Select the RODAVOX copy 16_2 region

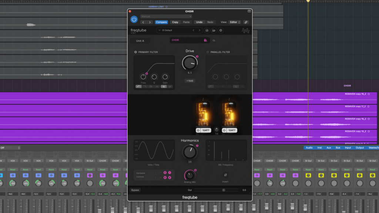tap(315, 98)
